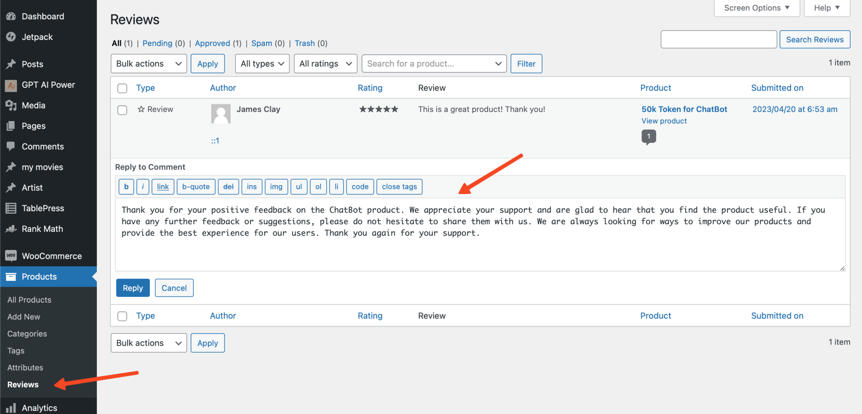Open the Jetpack menu icon
Screen dimensions: 862x414
point(11,37)
